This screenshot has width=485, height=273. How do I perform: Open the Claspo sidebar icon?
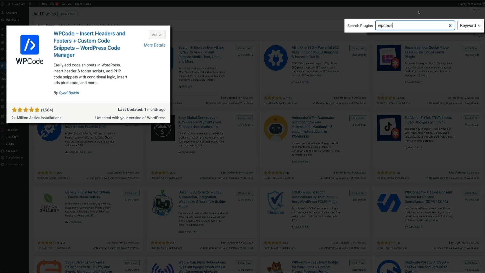(3, 144)
